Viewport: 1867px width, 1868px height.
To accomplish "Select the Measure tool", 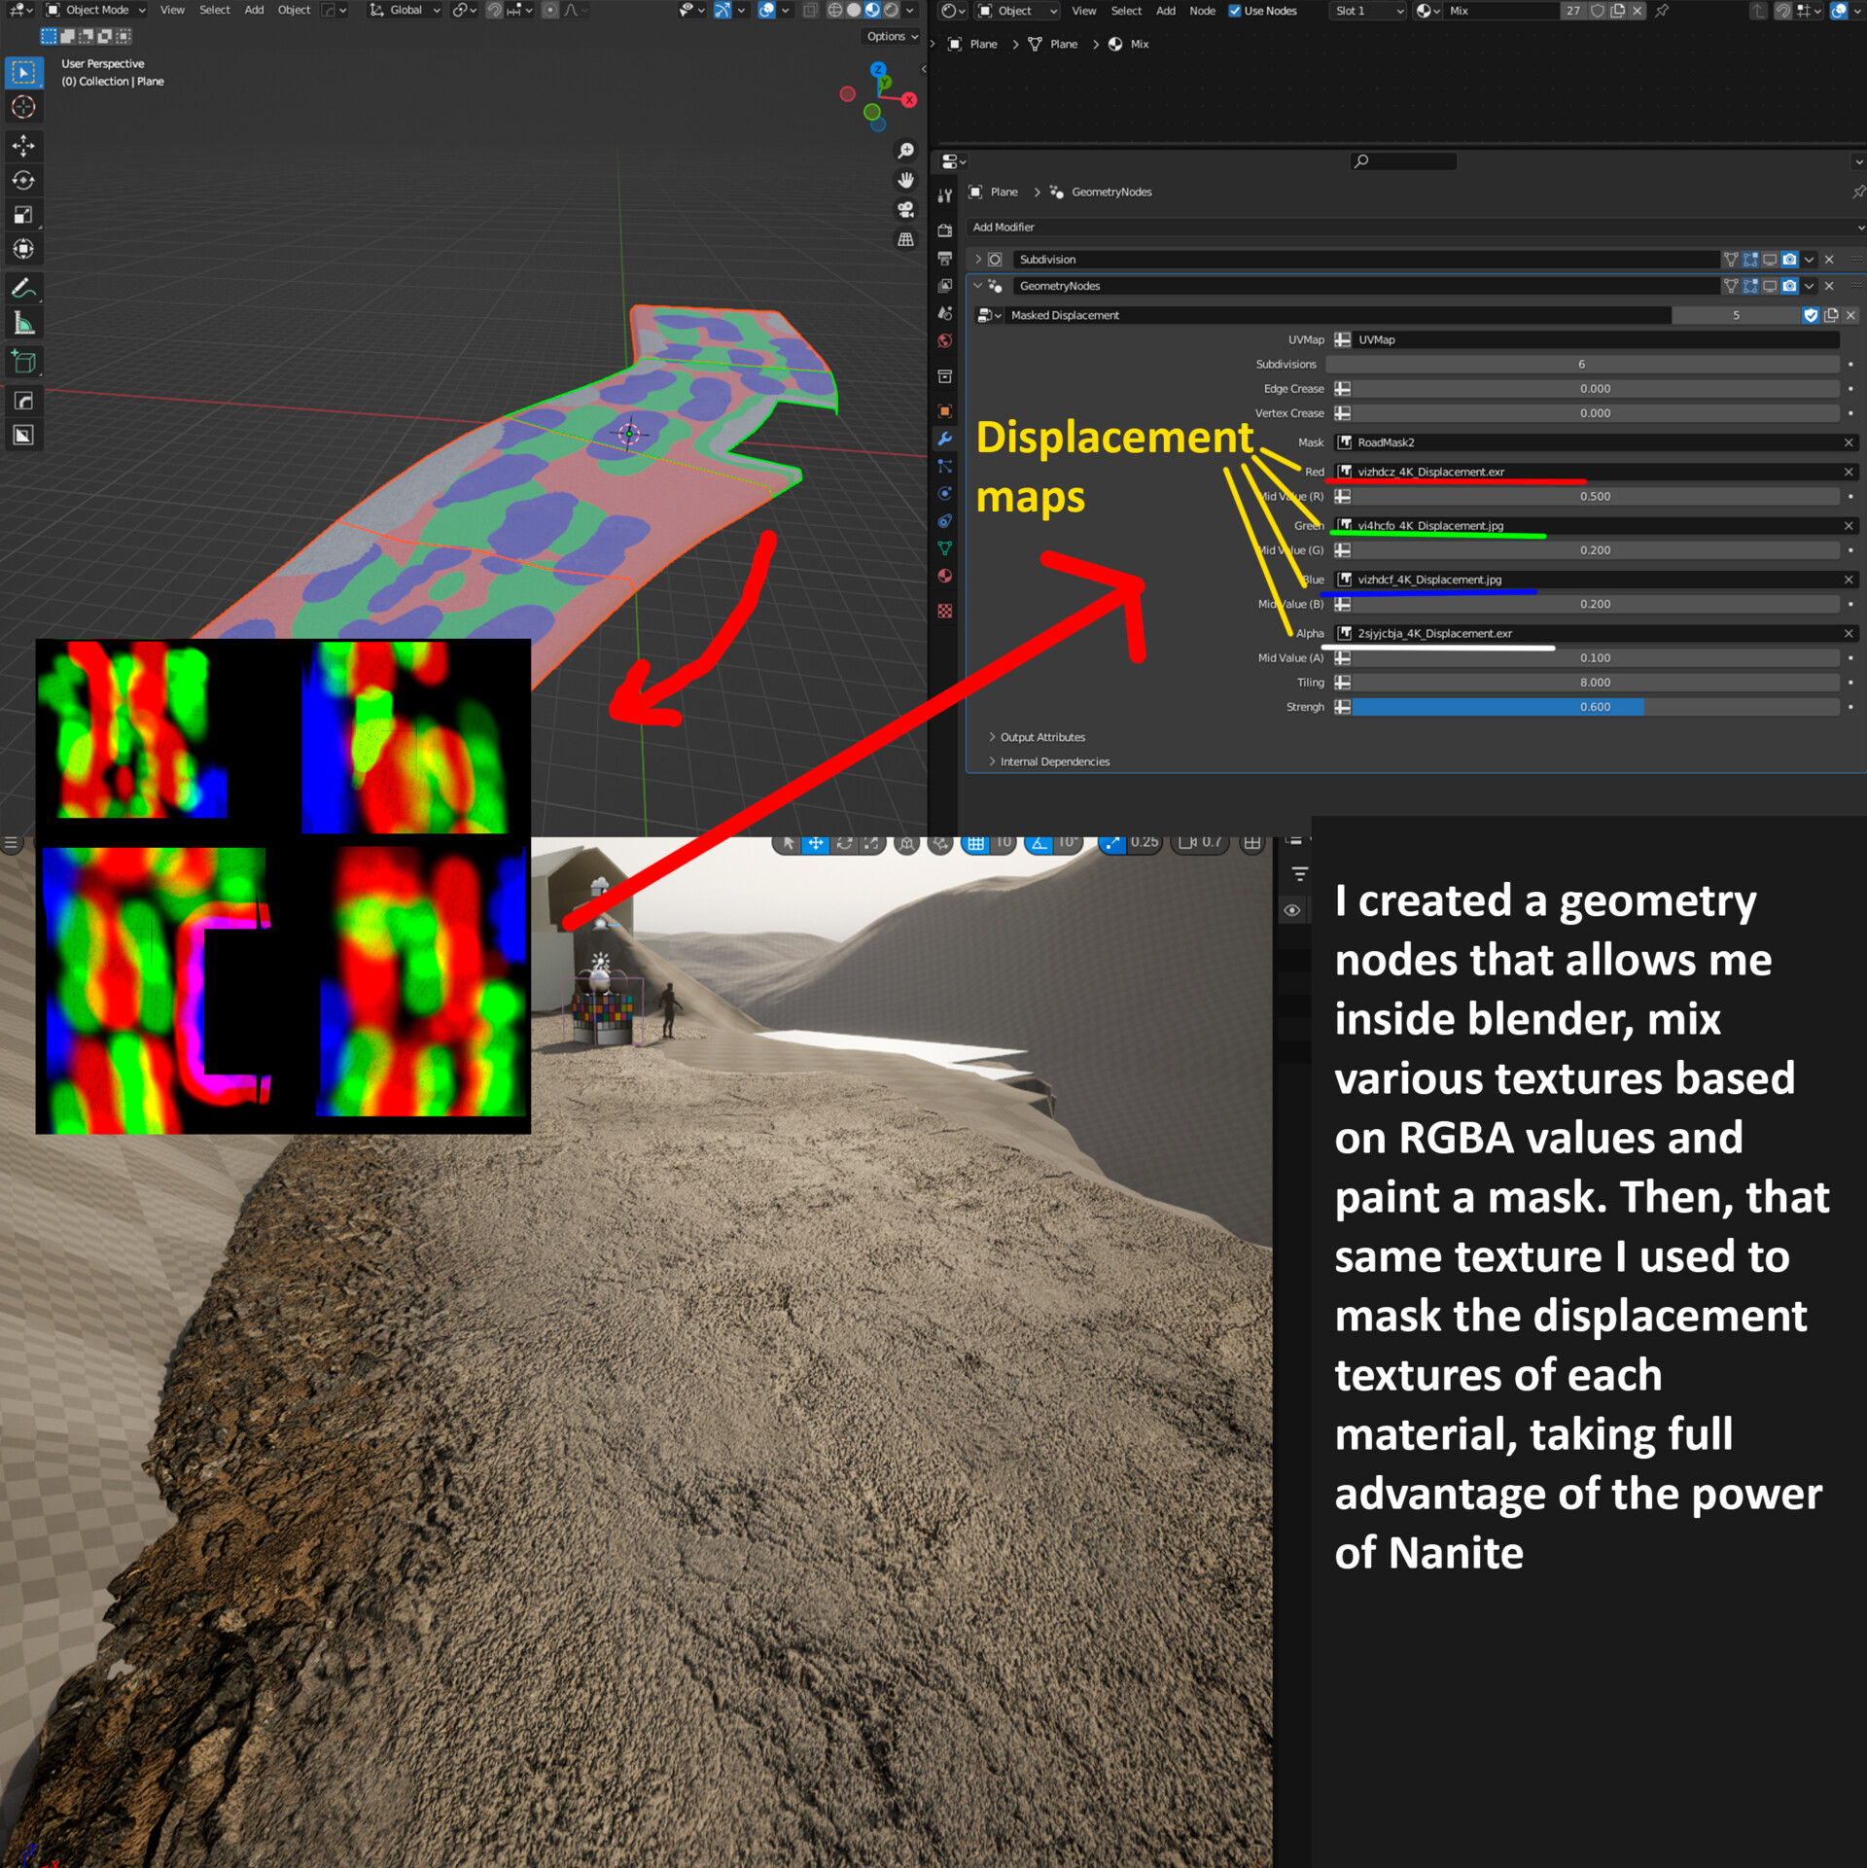I will pyautogui.click(x=23, y=324).
